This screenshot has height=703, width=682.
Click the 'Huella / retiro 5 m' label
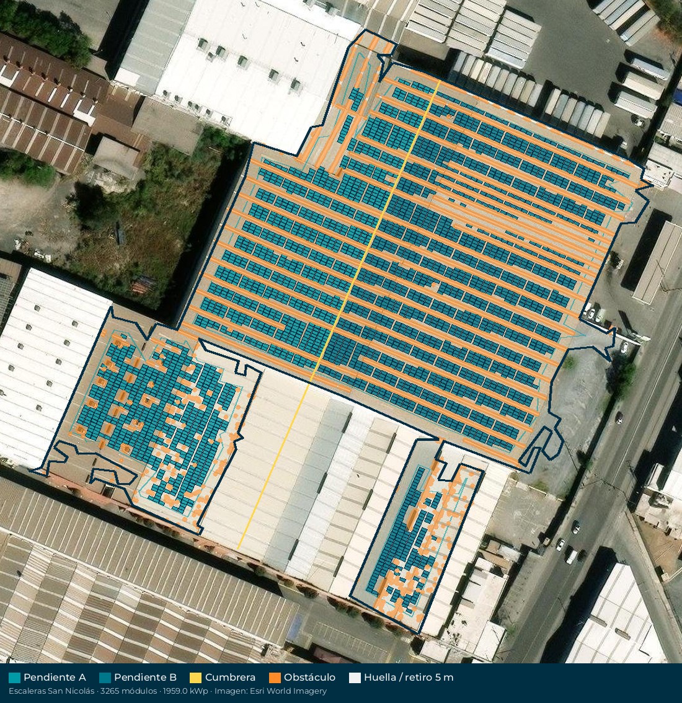pos(409,678)
